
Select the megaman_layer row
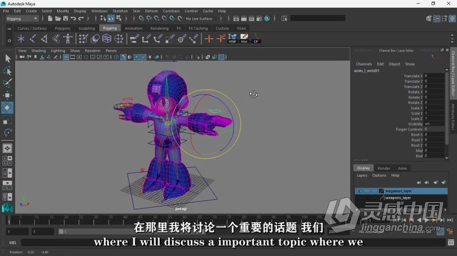tap(401, 191)
